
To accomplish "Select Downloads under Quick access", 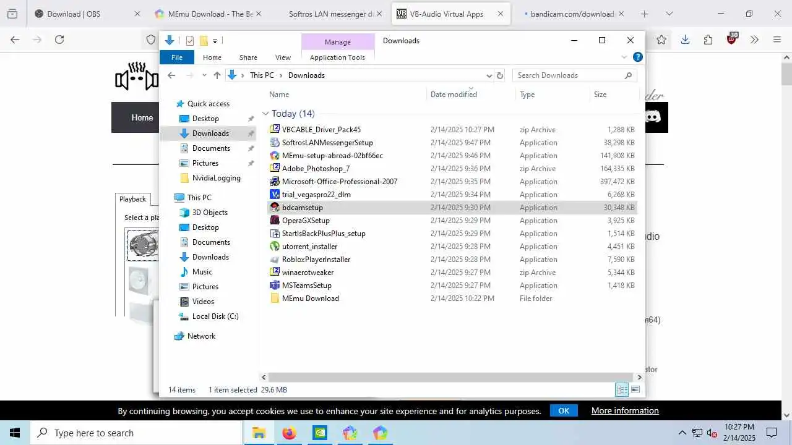I will point(210,133).
